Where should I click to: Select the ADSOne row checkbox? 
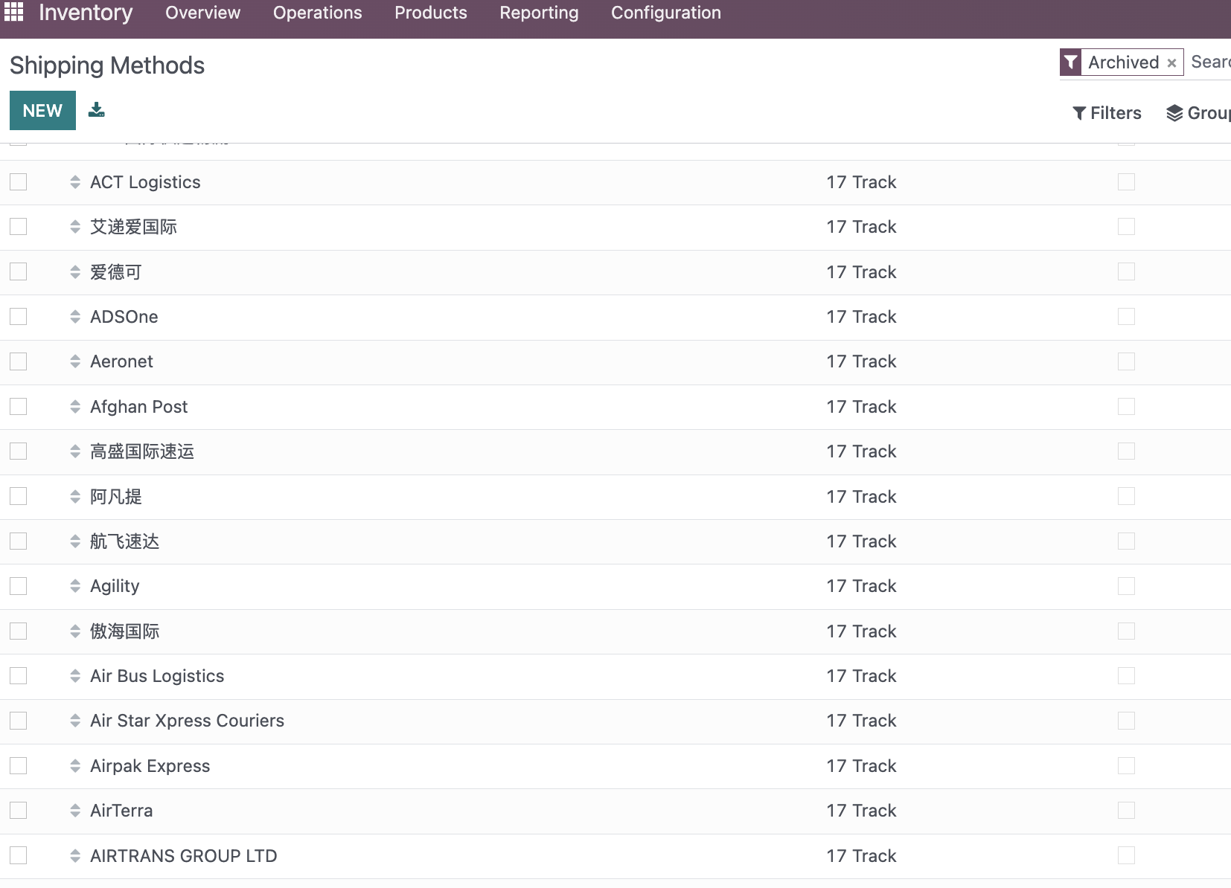click(x=19, y=317)
